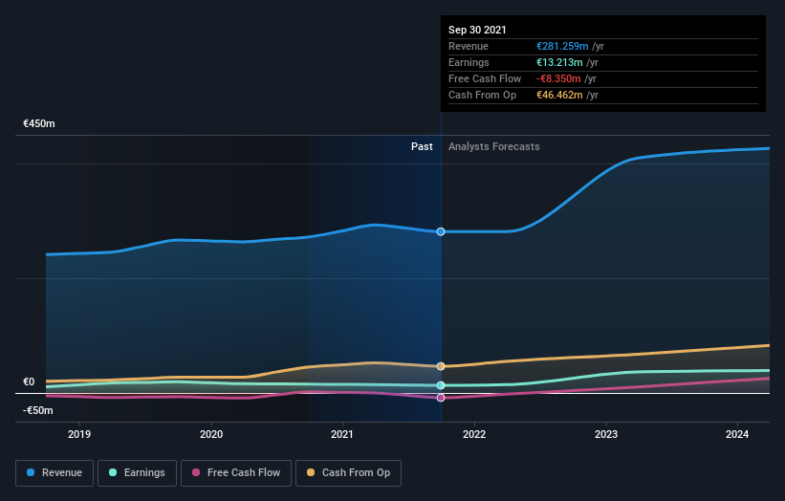Image resolution: width=785 pixels, height=501 pixels.
Task: Click the 2019 x-axis label
Action: tap(79, 434)
